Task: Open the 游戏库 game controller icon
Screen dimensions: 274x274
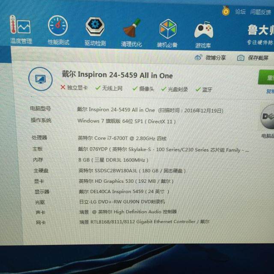Action: point(204,30)
